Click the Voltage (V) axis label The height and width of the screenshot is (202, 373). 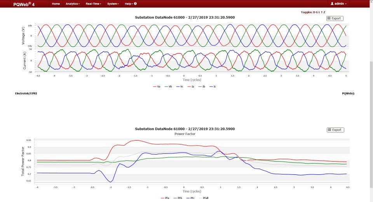point(23,35)
